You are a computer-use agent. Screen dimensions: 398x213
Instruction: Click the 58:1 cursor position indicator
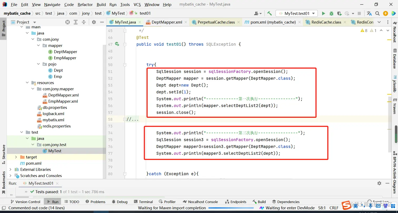click(322, 208)
